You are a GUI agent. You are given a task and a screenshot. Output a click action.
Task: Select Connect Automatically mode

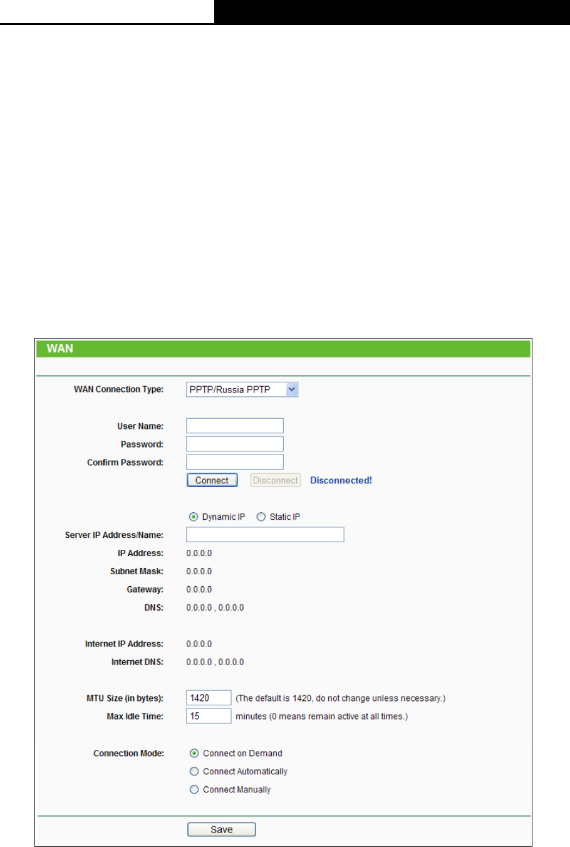coord(194,771)
